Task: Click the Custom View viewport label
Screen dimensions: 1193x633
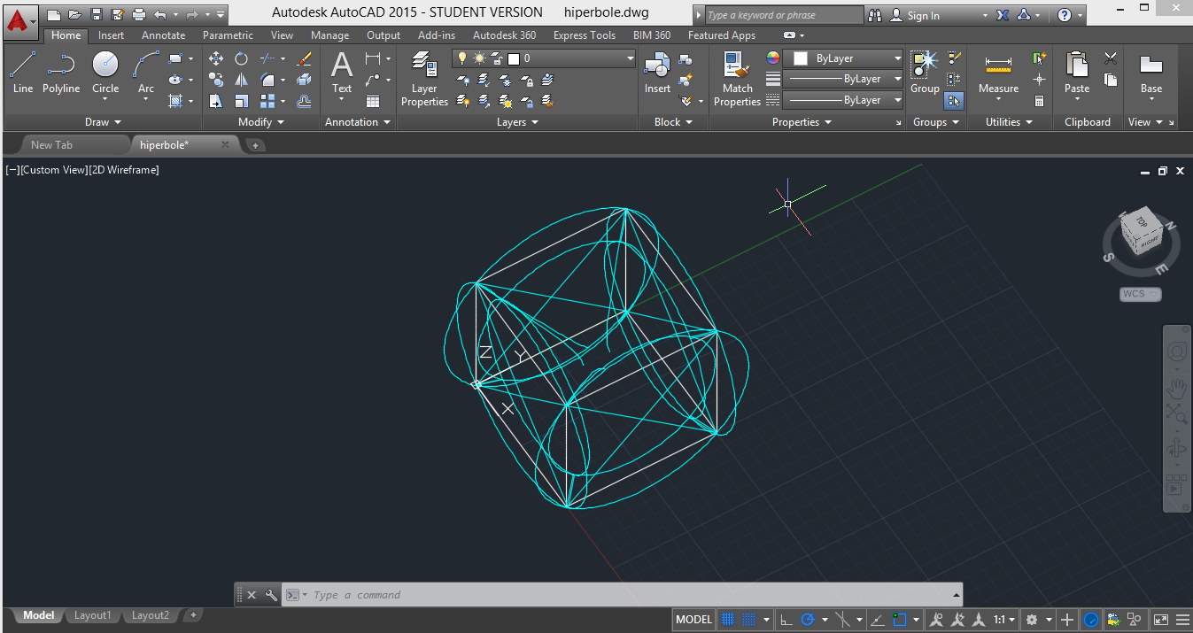Action: click(53, 170)
